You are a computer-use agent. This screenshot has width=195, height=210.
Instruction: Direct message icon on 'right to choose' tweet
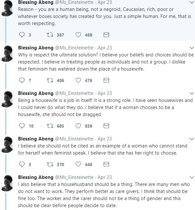[x=106, y=164]
